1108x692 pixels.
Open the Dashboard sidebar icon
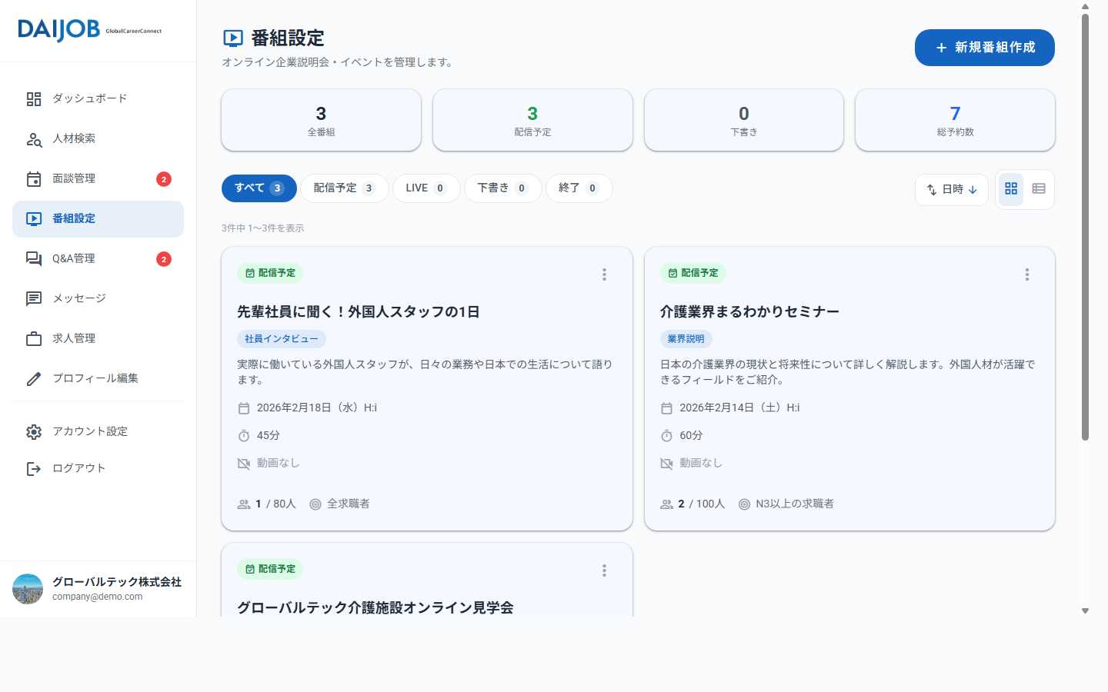[x=34, y=99]
